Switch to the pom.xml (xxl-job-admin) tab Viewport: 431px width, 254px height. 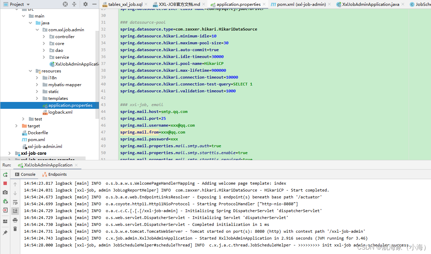pyautogui.click(x=301, y=4)
